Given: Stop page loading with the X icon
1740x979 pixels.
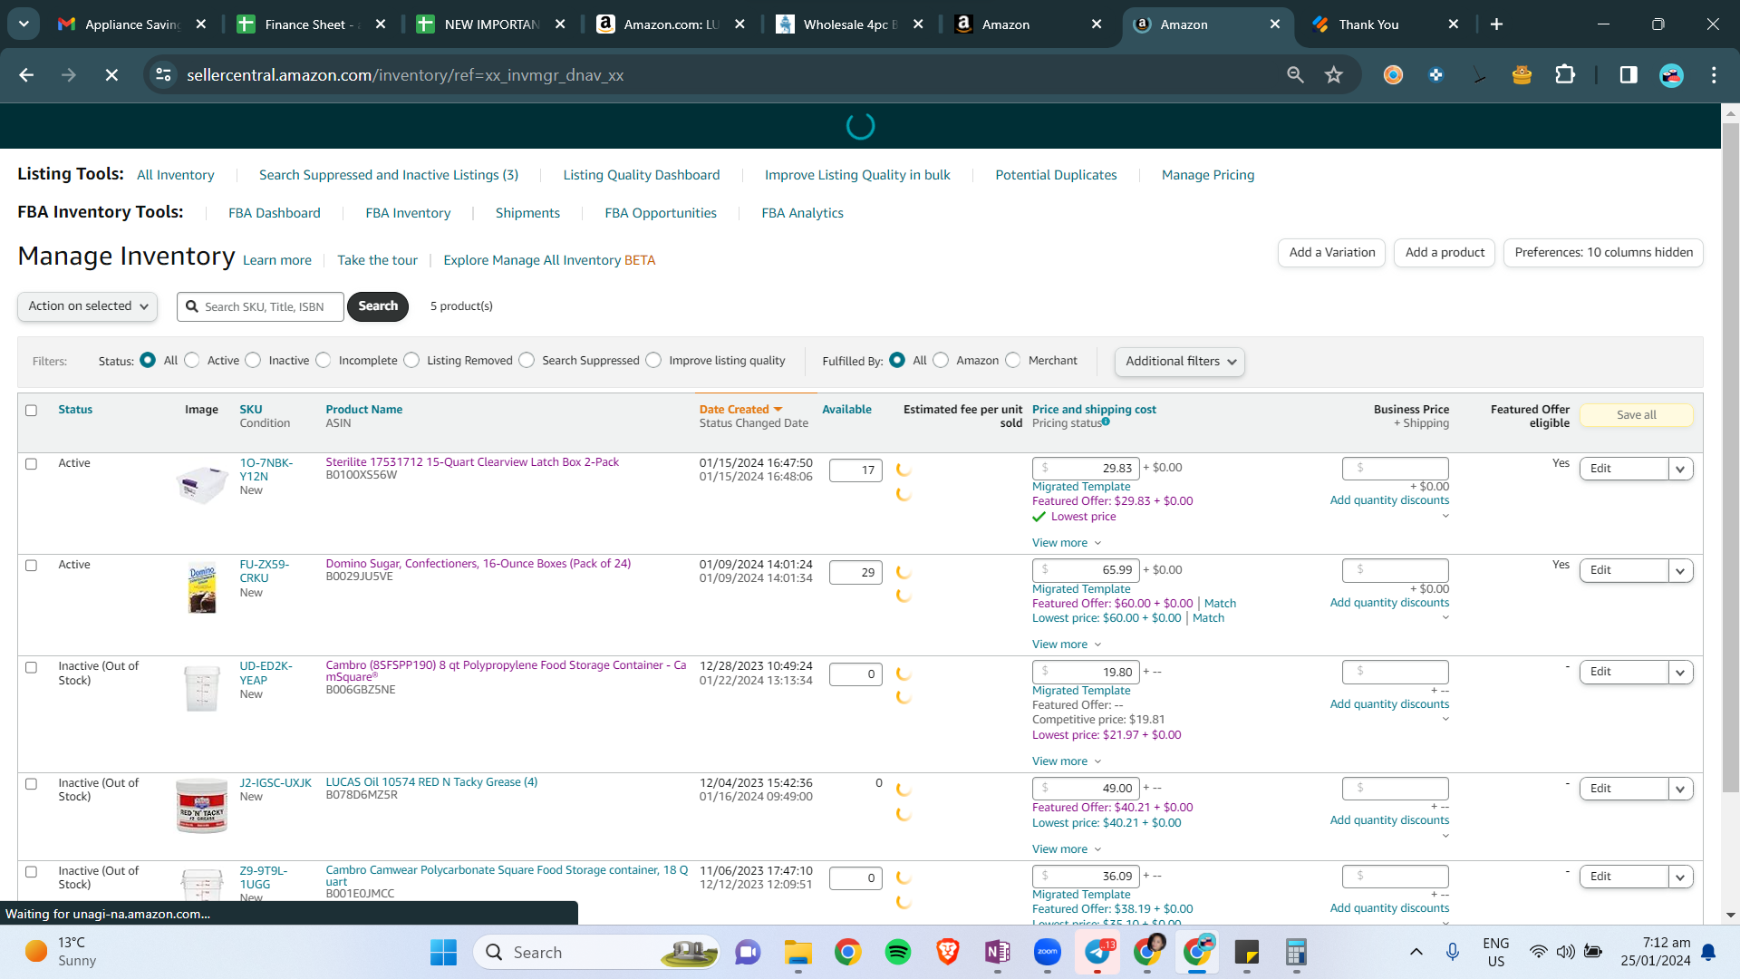Looking at the screenshot, I should [x=111, y=75].
